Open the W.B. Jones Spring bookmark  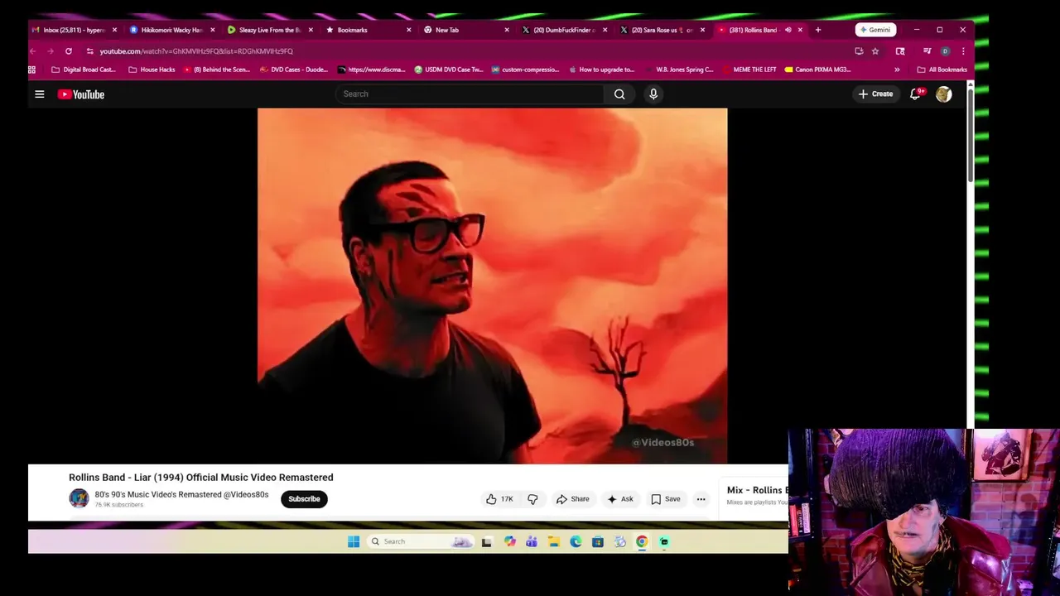click(x=679, y=70)
